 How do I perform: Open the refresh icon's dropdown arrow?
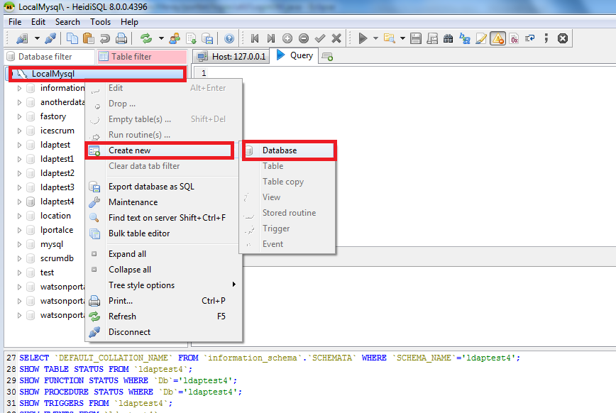tap(161, 38)
